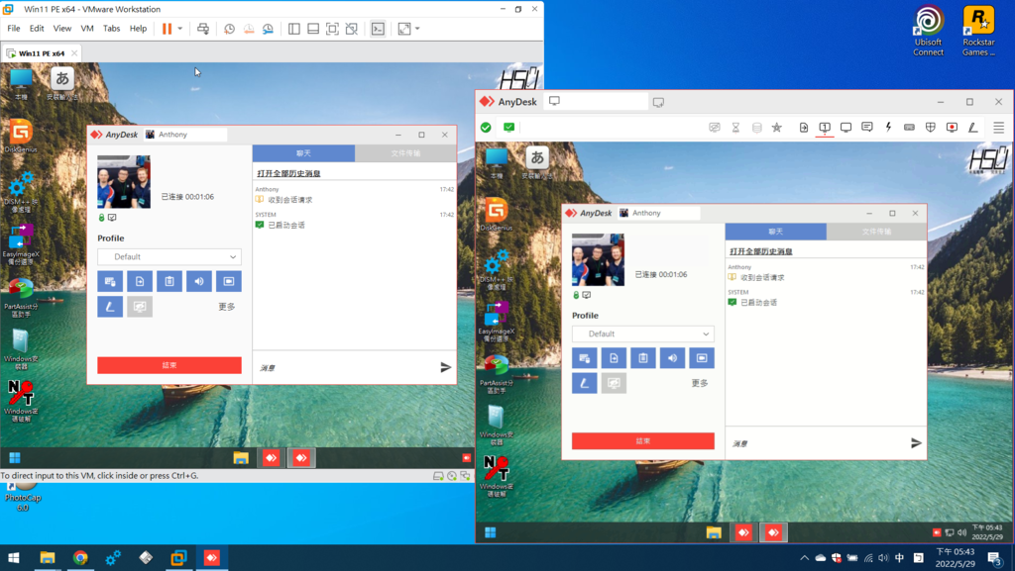Open the VMware File menu
This screenshot has height=571, width=1015.
14,29
